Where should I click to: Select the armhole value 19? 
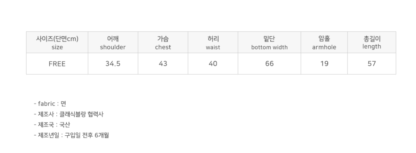[x=324, y=64]
